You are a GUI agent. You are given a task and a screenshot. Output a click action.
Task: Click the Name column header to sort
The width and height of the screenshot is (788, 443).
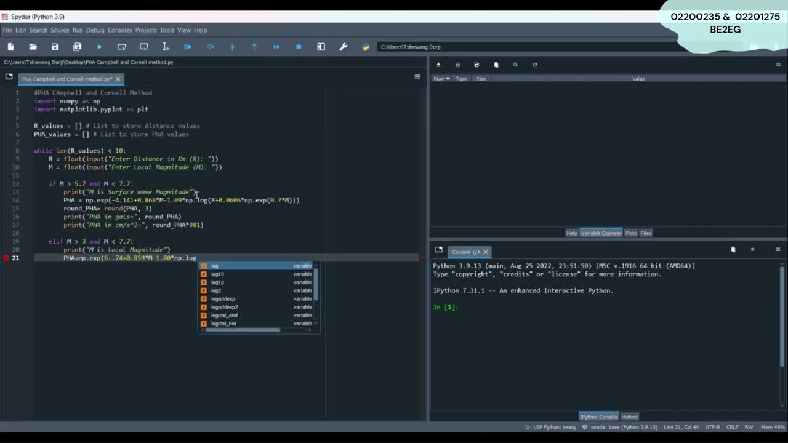coord(440,79)
